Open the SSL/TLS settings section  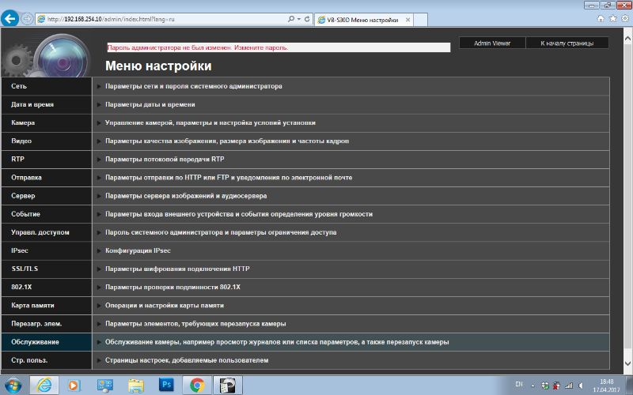pos(47,269)
